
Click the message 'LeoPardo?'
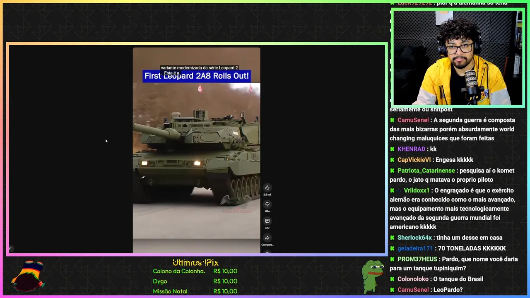[448, 290]
